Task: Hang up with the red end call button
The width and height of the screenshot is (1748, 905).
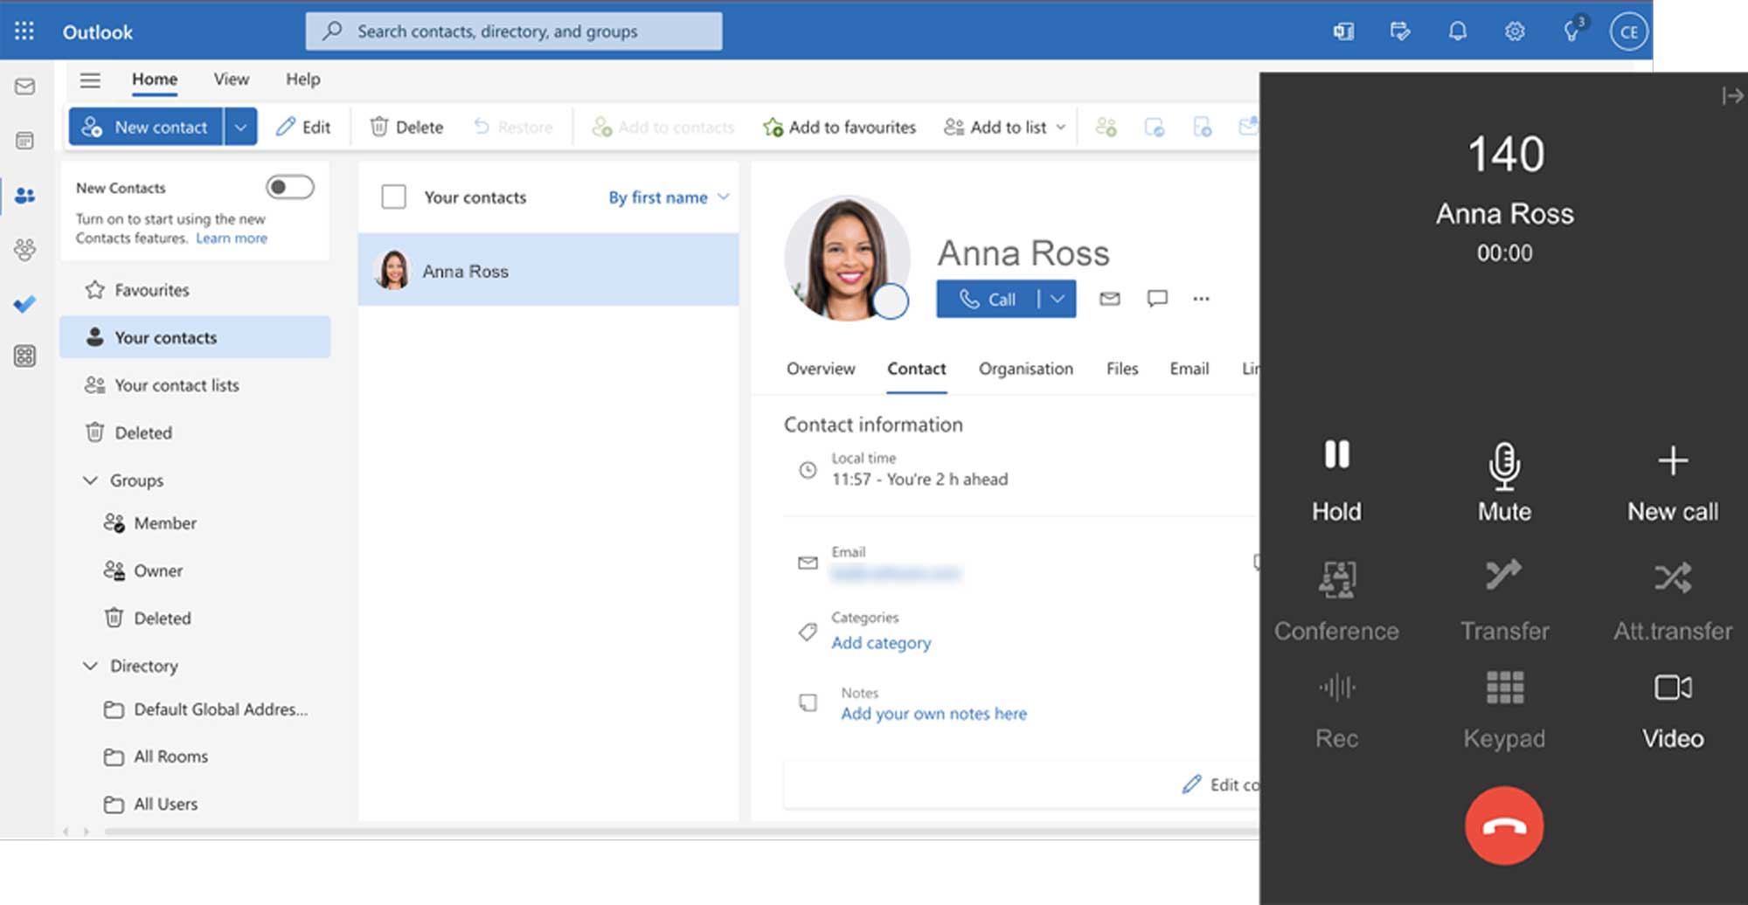Action: (x=1504, y=826)
